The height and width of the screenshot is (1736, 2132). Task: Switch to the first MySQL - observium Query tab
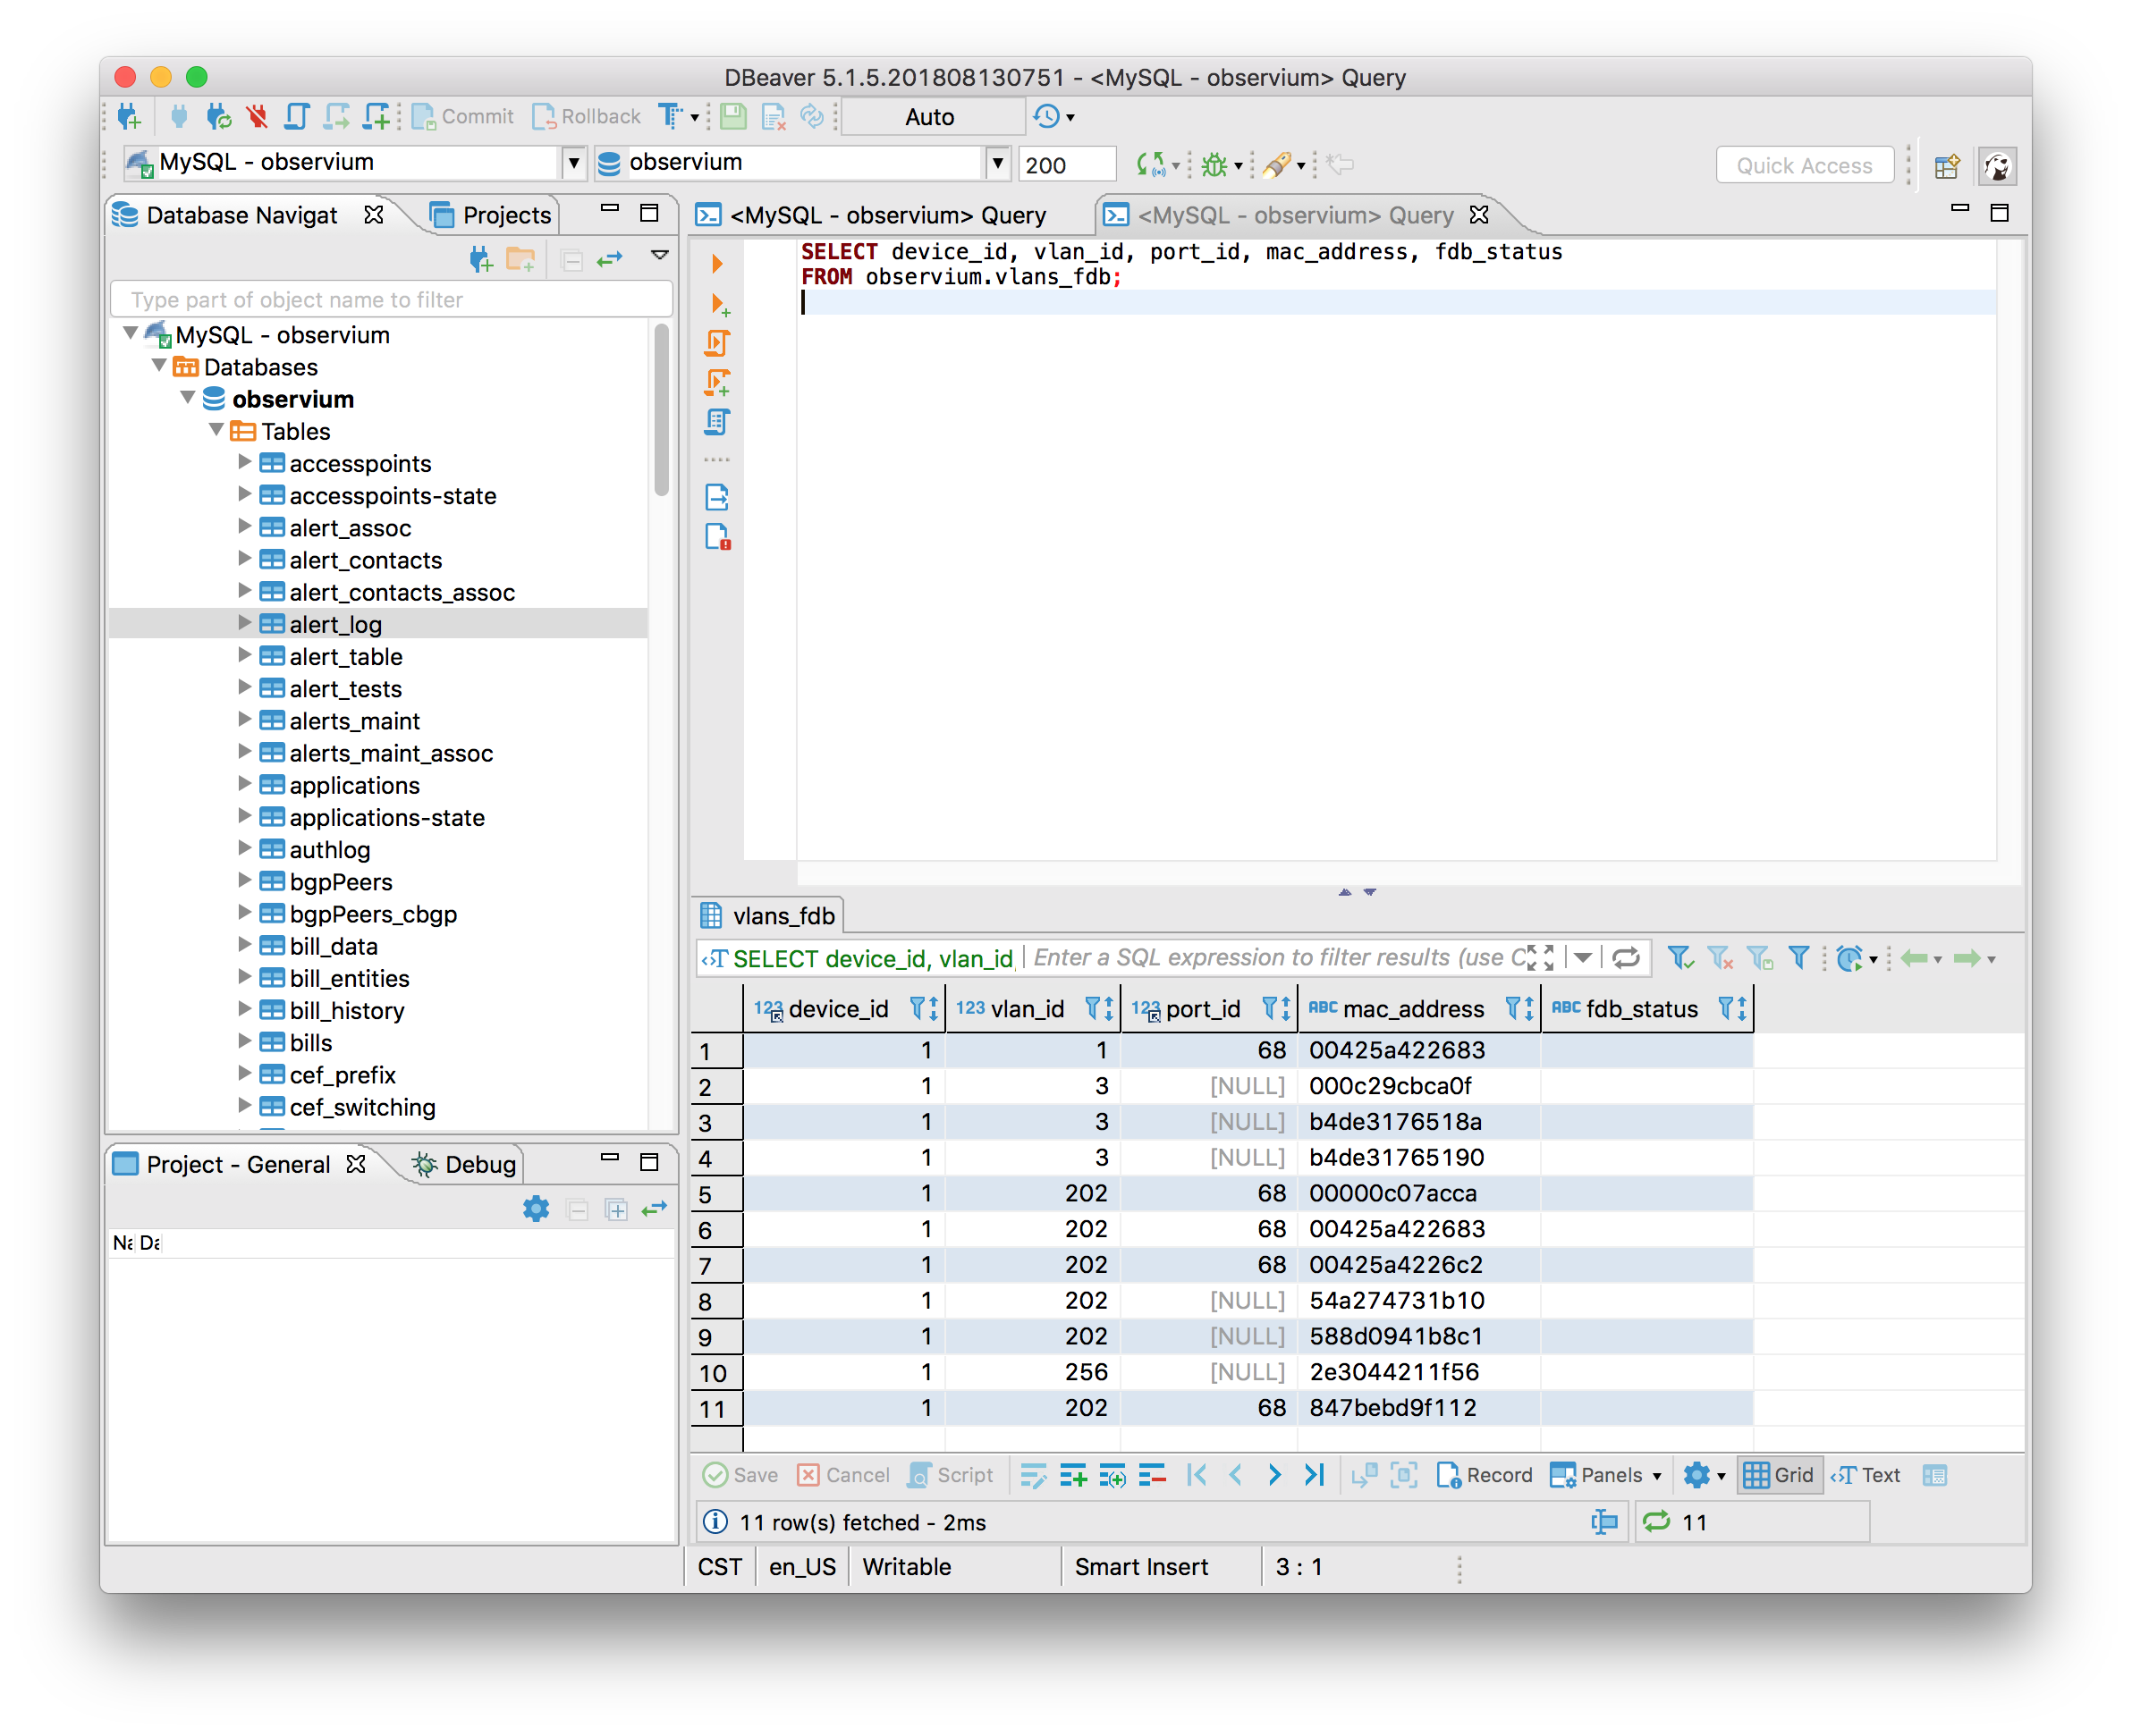[x=873, y=215]
